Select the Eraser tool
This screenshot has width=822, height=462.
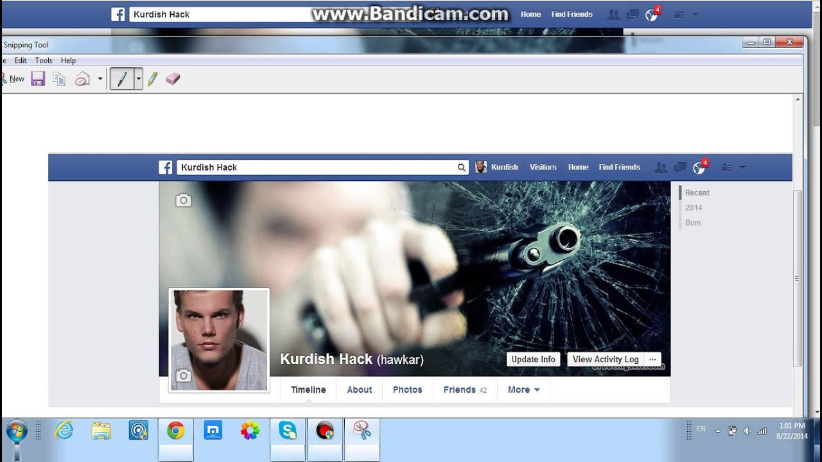tap(172, 79)
